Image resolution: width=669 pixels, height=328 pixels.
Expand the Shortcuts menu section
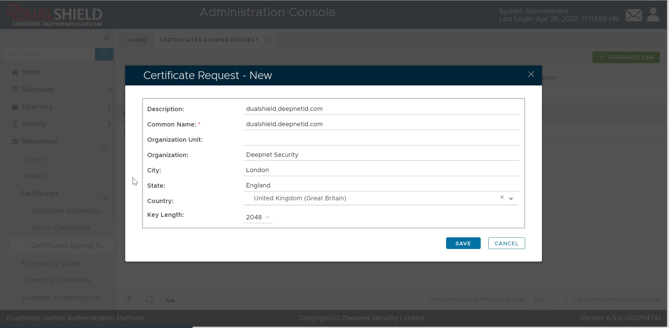[x=109, y=89]
